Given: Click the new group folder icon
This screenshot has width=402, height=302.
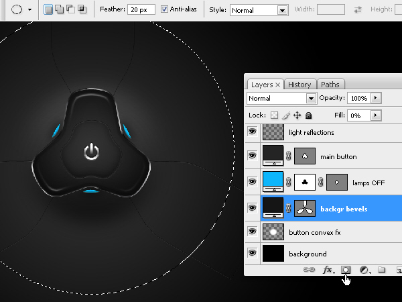Looking at the screenshot, I should click(x=382, y=270).
